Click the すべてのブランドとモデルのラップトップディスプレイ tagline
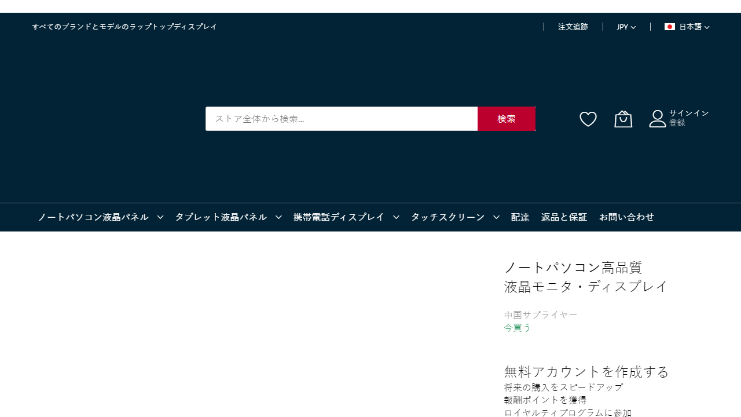Screen dimensions: 741x417 [x=124, y=27]
